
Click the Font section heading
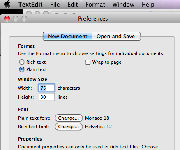23,109
